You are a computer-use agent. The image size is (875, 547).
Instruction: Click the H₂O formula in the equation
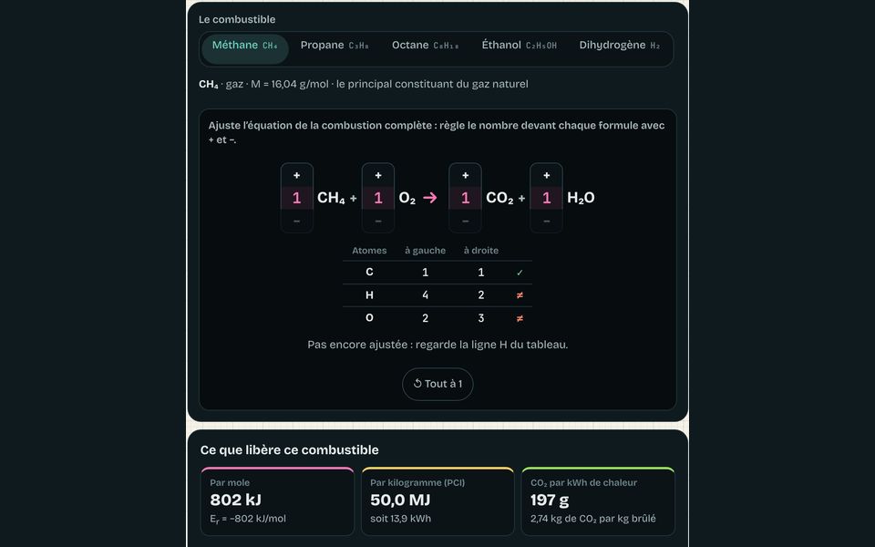(581, 198)
